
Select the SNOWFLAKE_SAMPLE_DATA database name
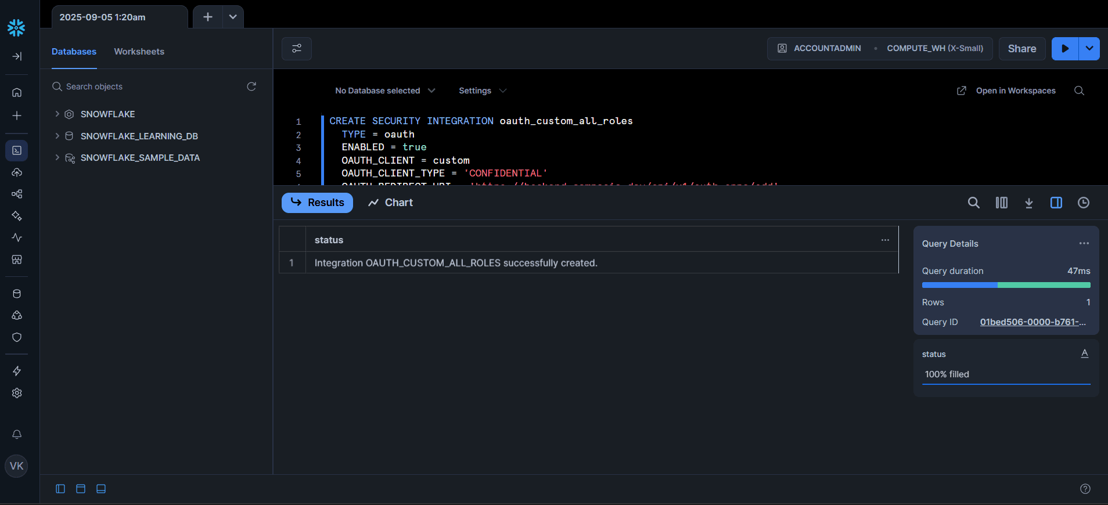140,157
